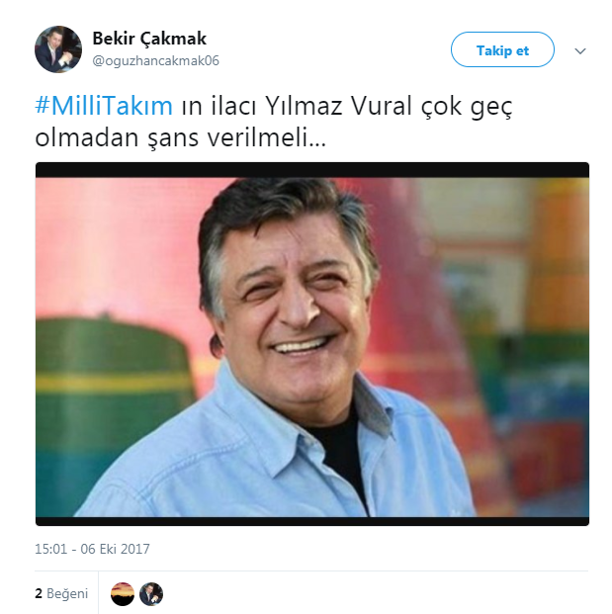Open the @oguzhancakmak06 handle link

tap(155, 60)
